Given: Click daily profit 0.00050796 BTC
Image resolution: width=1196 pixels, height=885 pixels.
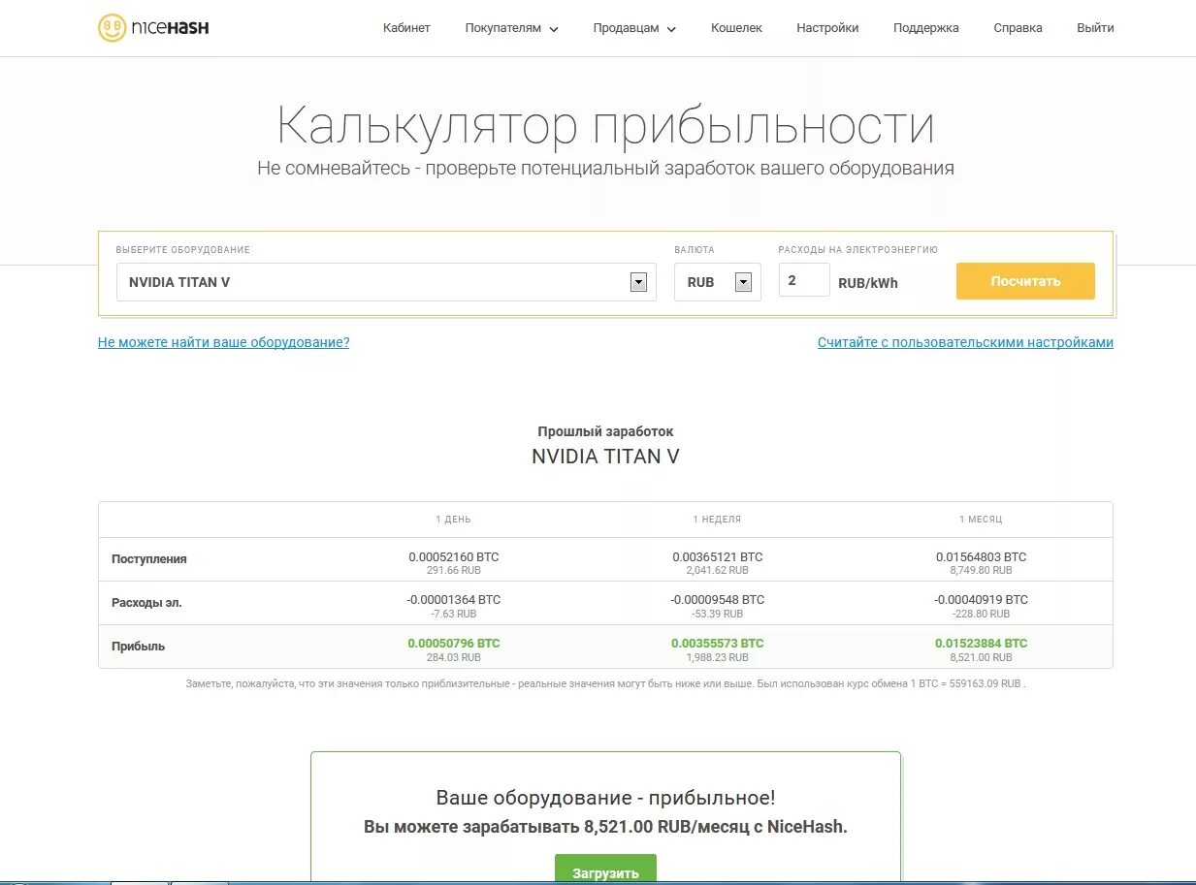Looking at the screenshot, I should [454, 644].
